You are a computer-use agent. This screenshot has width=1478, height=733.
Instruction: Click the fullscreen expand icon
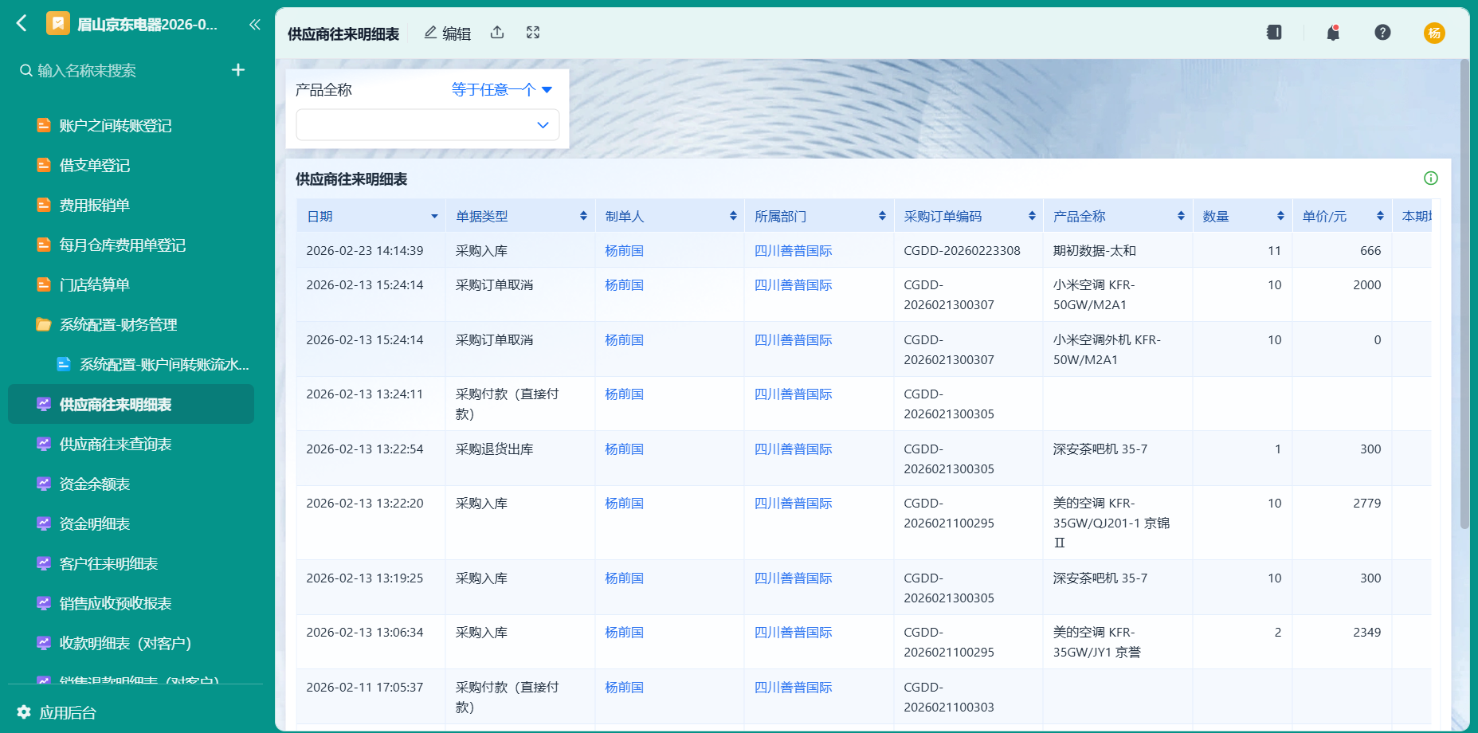coord(533,33)
